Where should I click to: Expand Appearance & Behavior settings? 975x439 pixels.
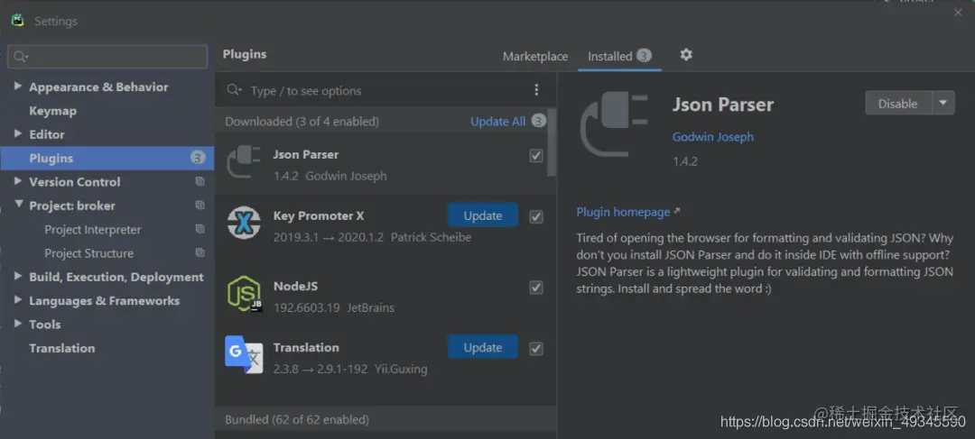coord(17,87)
